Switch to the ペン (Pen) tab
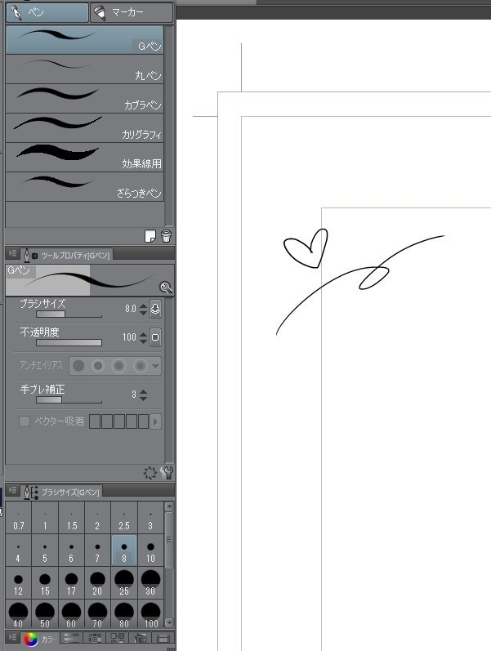This screenshot has height=651, width=491. click(47, 13)
